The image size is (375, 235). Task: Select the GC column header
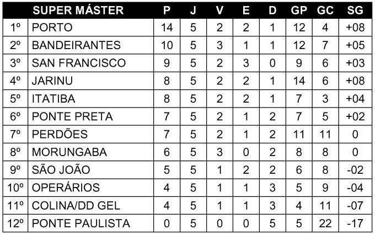pos(325,10)
